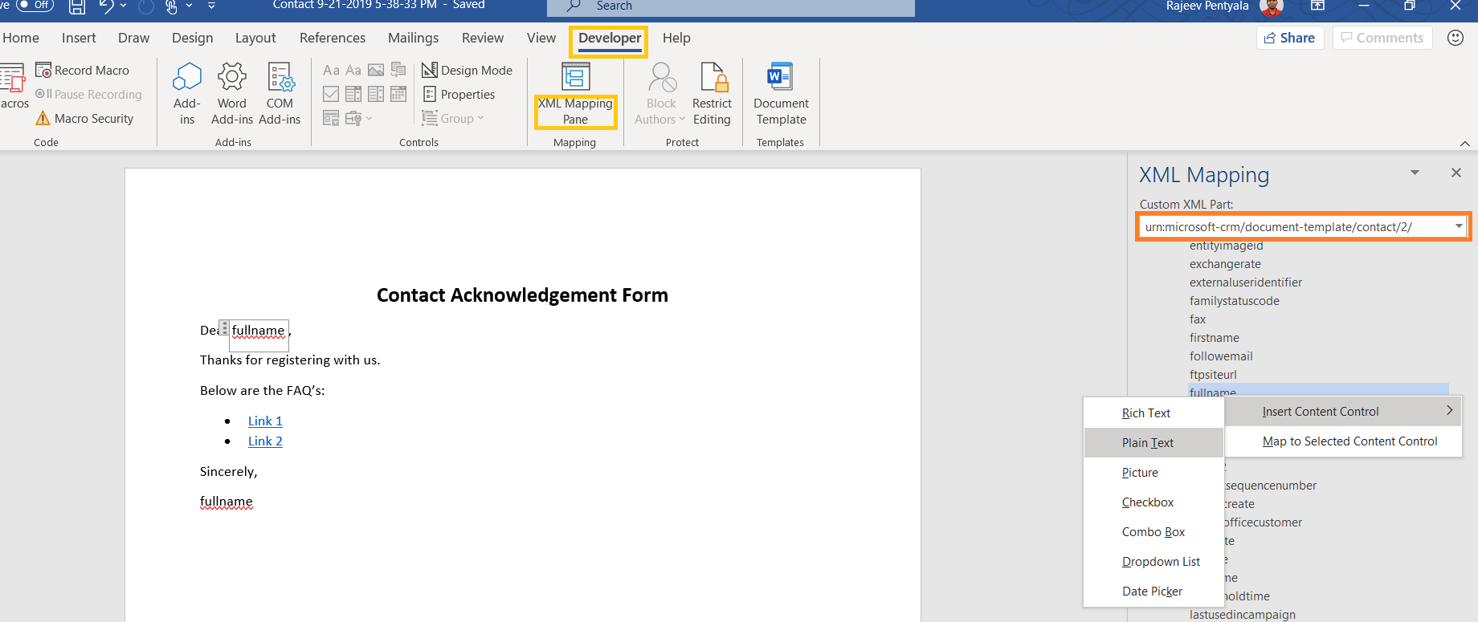The width and height of the screenshot is (1478, 622).
Task: Follow the Link 2 hyperlink
Action: 265,441
